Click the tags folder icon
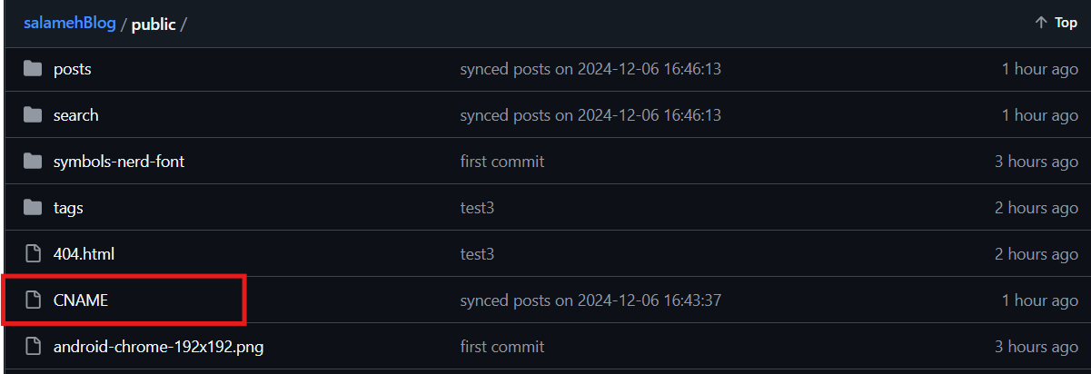The width and height of the screenshot is (1091, 374). pos(34,208)
